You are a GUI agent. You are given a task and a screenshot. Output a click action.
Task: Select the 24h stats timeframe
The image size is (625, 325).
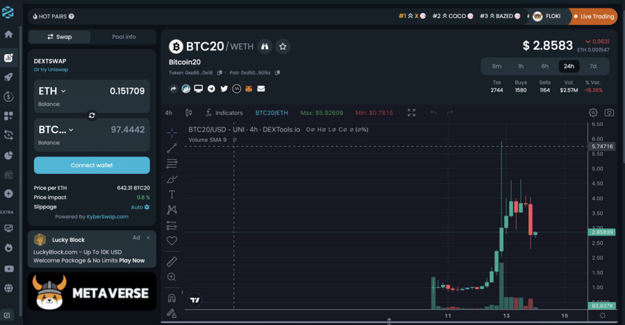(x=569, y=67)
